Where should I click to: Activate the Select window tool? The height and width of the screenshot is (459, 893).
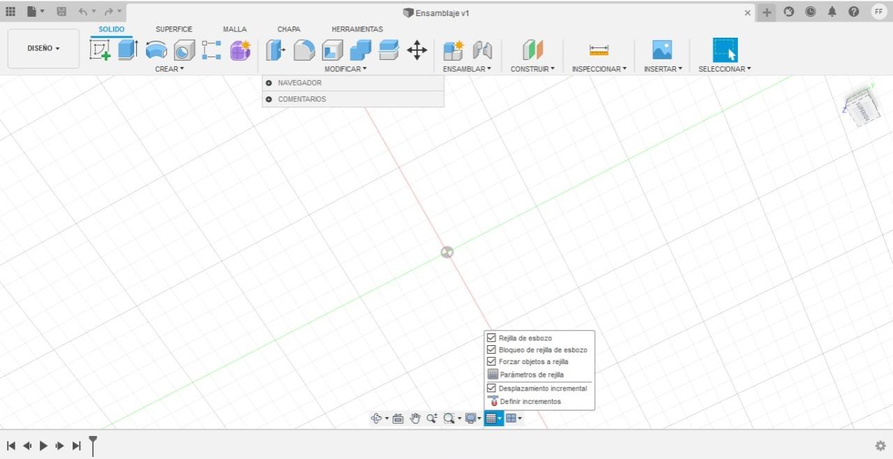[725, 50]
